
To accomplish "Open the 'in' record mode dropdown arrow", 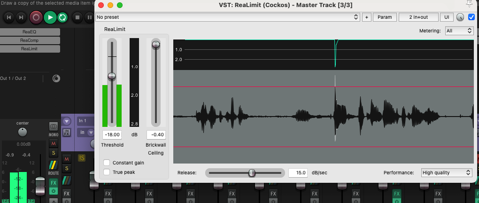I will 91,133.
